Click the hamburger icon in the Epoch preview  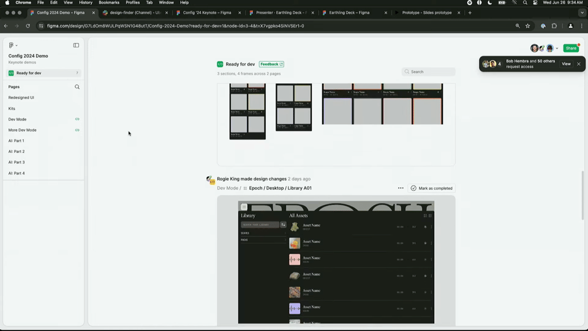click(244, 207)
